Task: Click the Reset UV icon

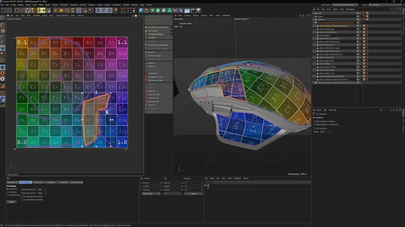Action: (146, 91)
